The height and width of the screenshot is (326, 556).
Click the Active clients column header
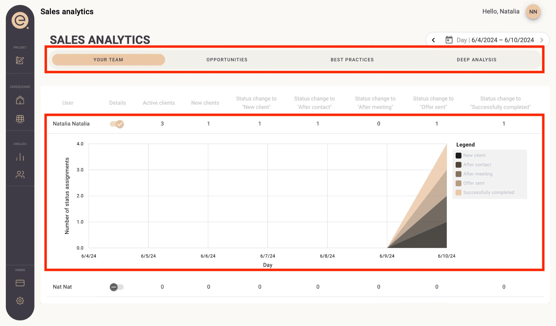coord(159,103)
